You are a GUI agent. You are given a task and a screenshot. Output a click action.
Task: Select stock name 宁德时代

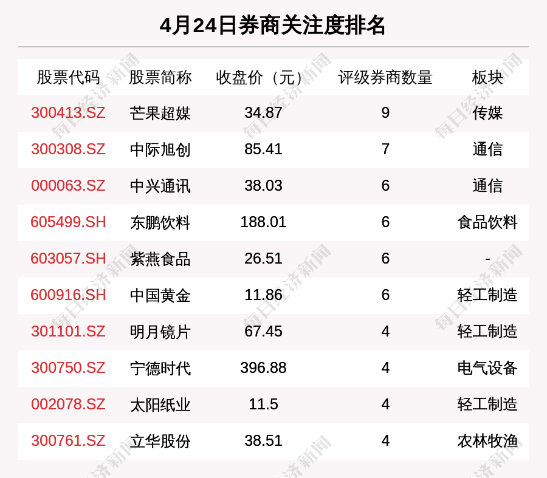[x=160, y=369]
